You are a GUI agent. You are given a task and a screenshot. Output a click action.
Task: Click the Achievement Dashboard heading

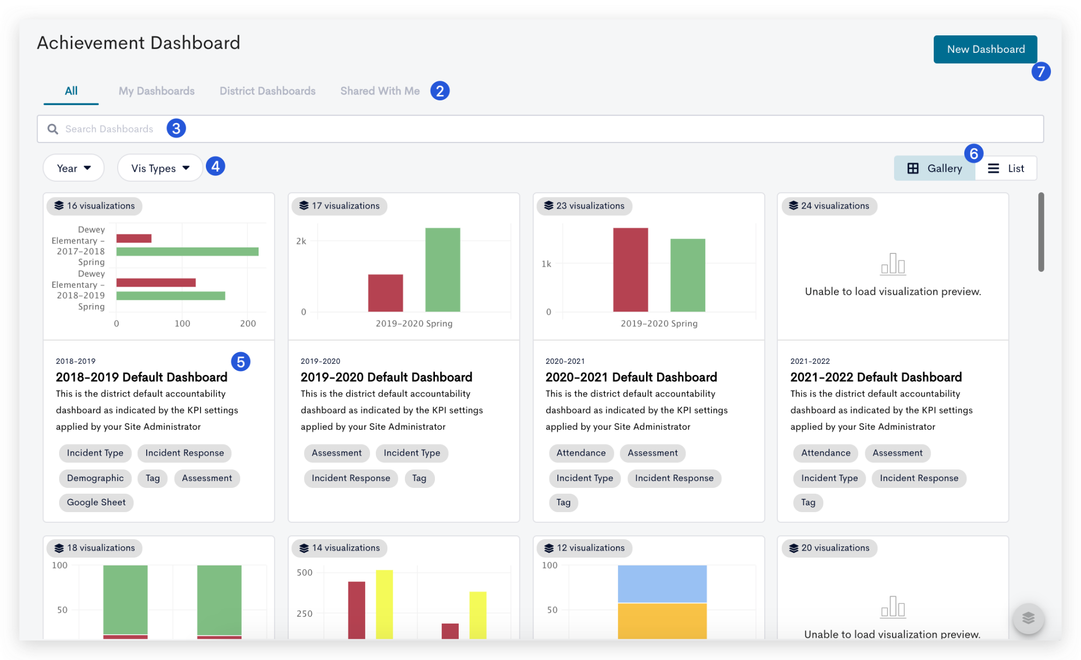pyautogui.click(x=138, y=43)
